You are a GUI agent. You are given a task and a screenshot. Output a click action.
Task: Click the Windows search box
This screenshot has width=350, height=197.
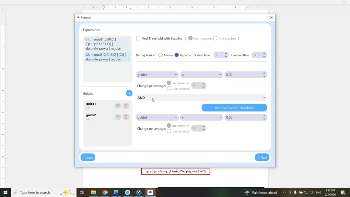(x=43, y=192)
